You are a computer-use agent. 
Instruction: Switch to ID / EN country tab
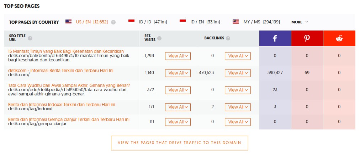coord(205,22)
